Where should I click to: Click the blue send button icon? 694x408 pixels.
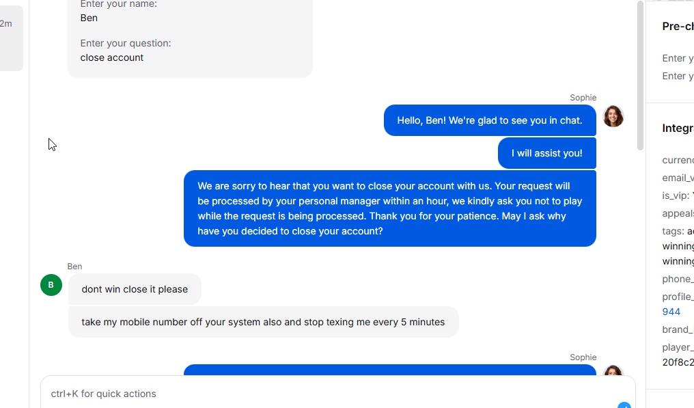tap(624, 405)
